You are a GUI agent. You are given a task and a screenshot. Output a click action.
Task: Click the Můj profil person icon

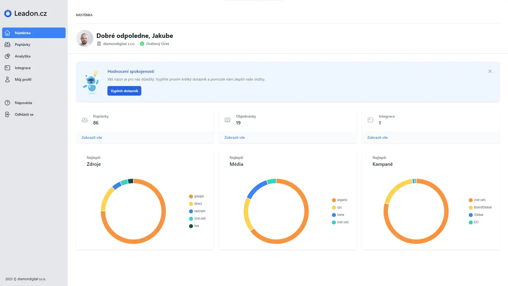[x=7, y=79]
